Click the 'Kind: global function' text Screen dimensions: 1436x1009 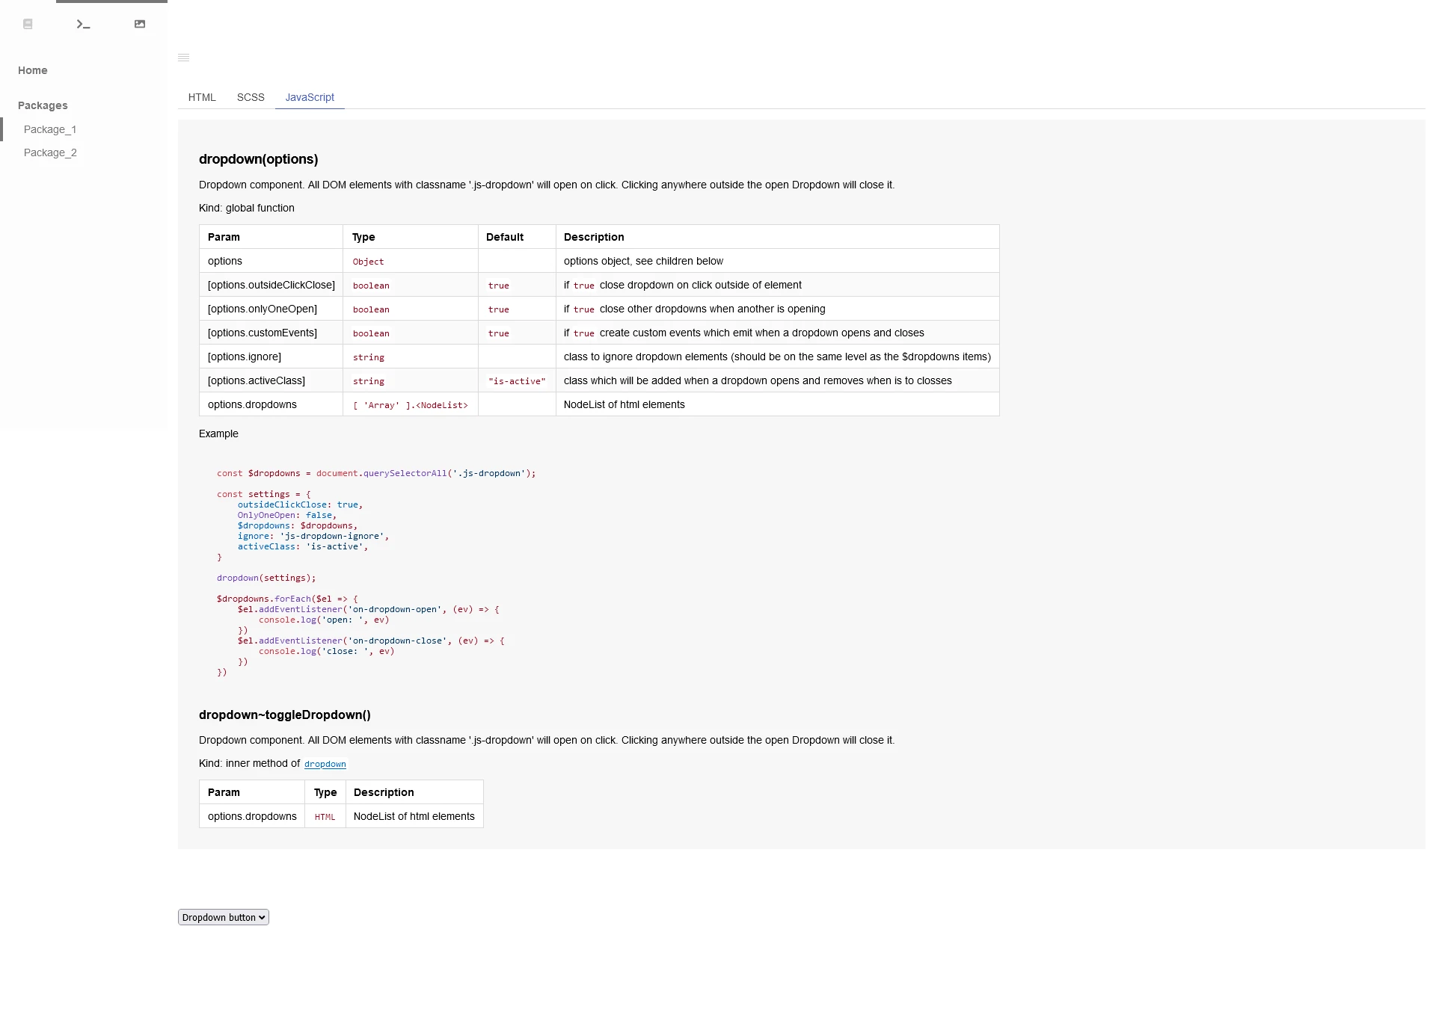247,208
